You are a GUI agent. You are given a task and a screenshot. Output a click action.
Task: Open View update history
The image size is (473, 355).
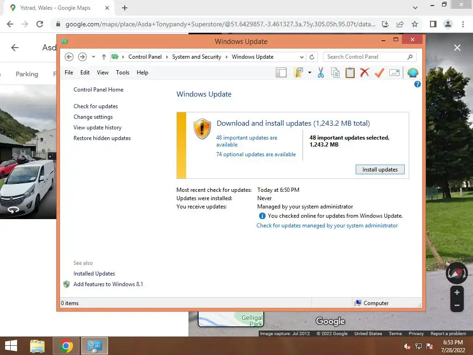(97, 128)
